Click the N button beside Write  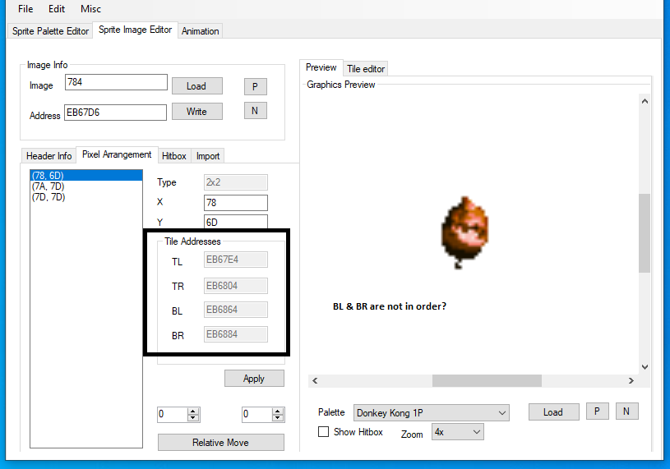click(x=255, y=111)
